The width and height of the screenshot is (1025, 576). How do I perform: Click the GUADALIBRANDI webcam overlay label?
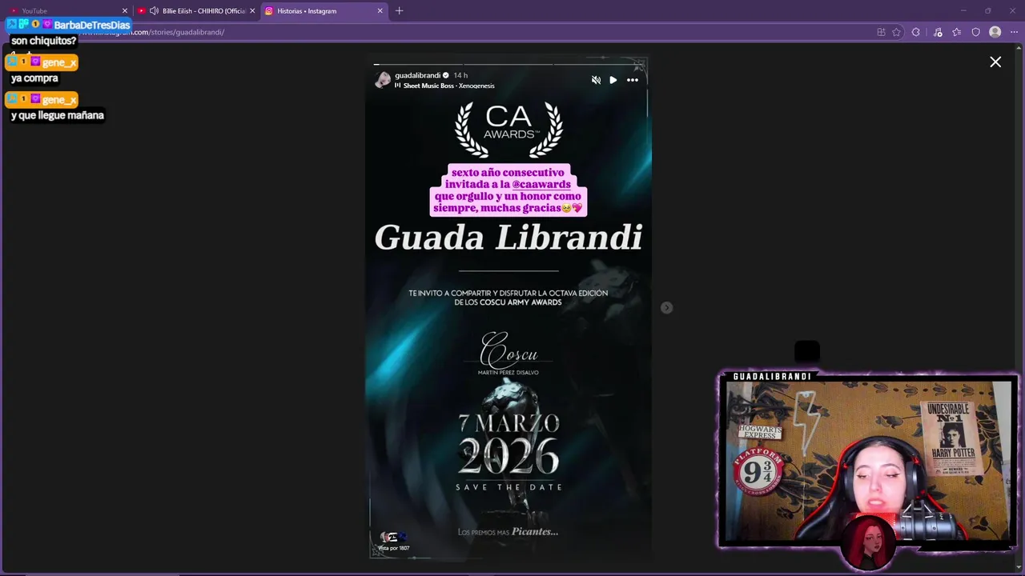pyautogui.click(x=772, y=376)
